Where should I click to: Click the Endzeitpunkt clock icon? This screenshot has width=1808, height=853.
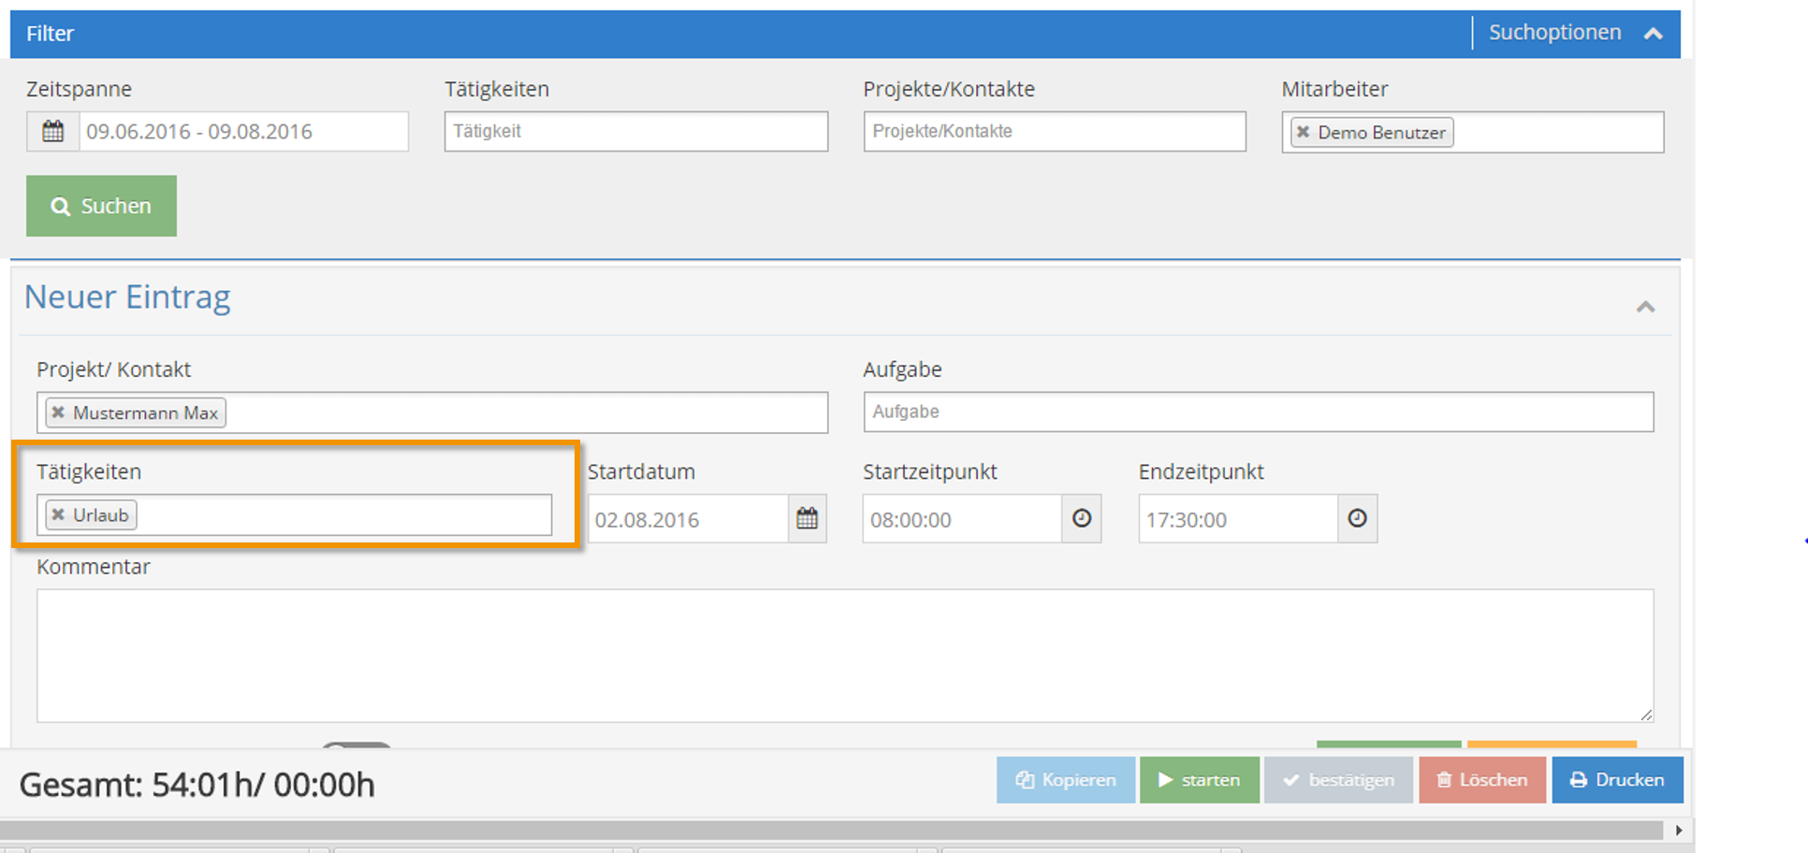(x=1357, y=518)
